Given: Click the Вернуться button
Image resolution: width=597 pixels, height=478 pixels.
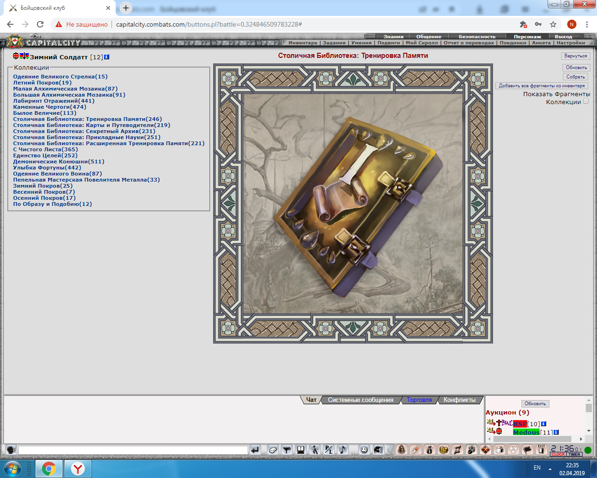Looking at the screenshot, I should [576, 56].
